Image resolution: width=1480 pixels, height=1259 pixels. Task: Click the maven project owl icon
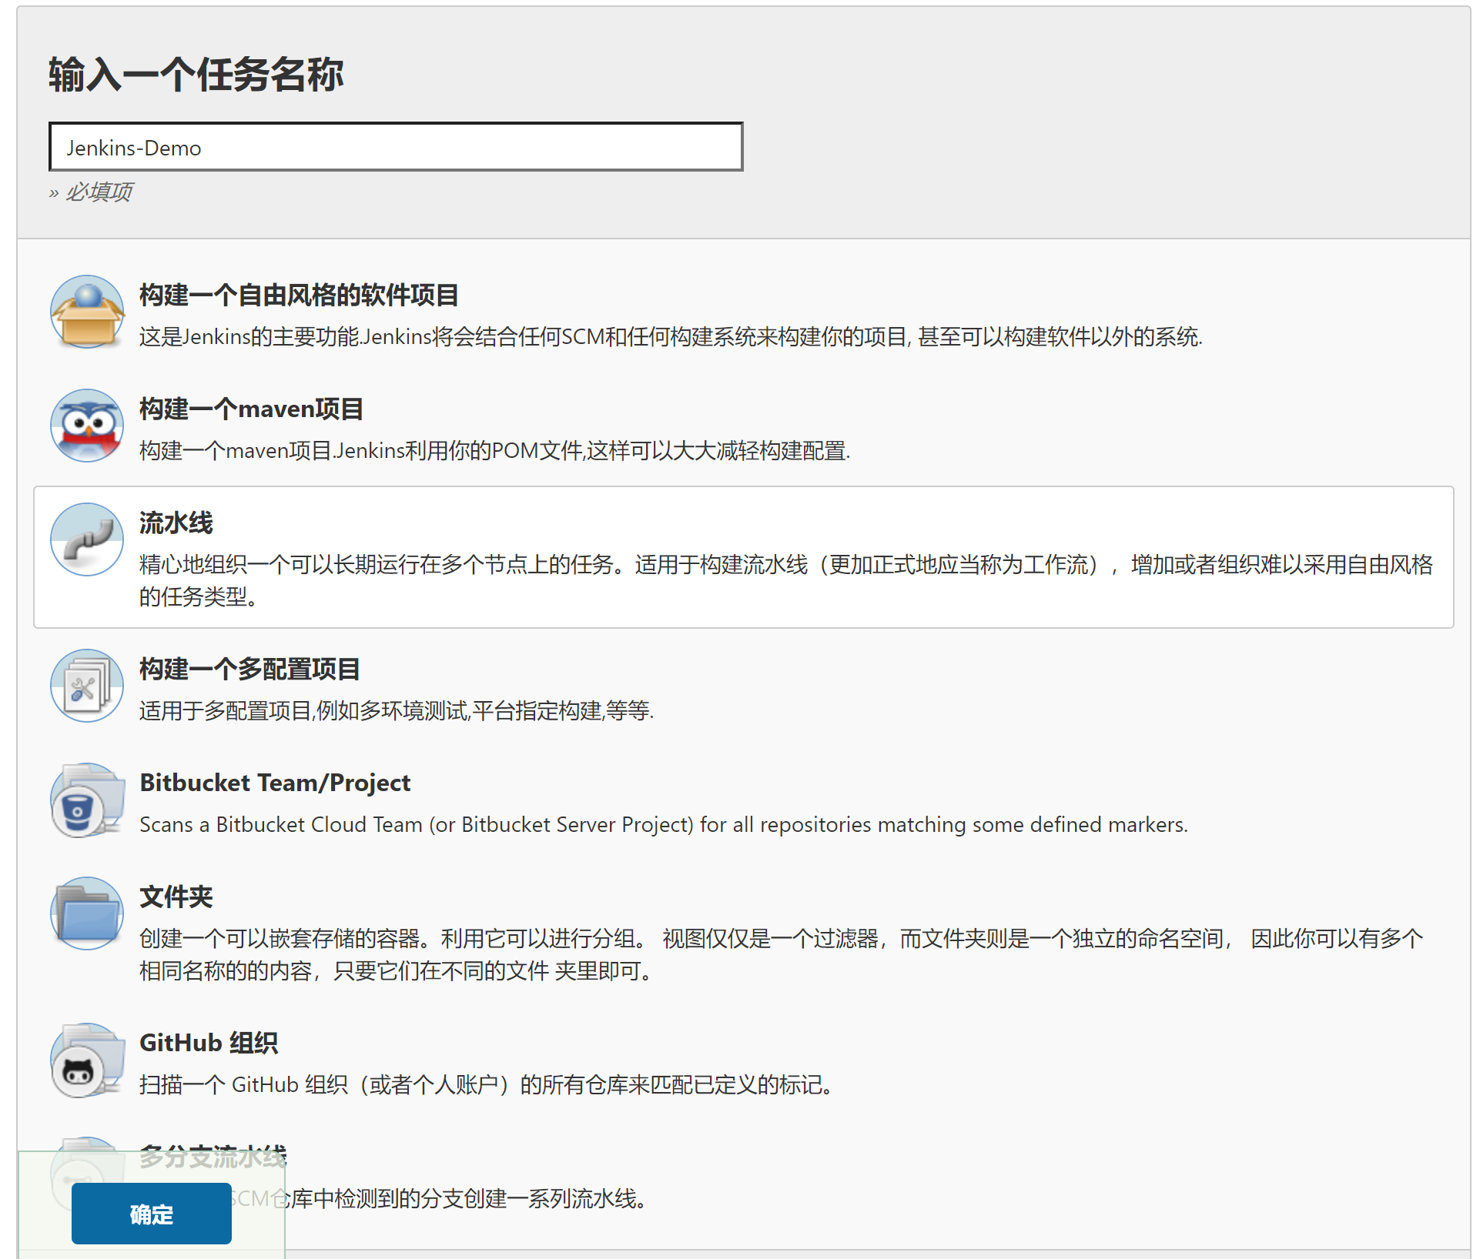coord(87,426)
